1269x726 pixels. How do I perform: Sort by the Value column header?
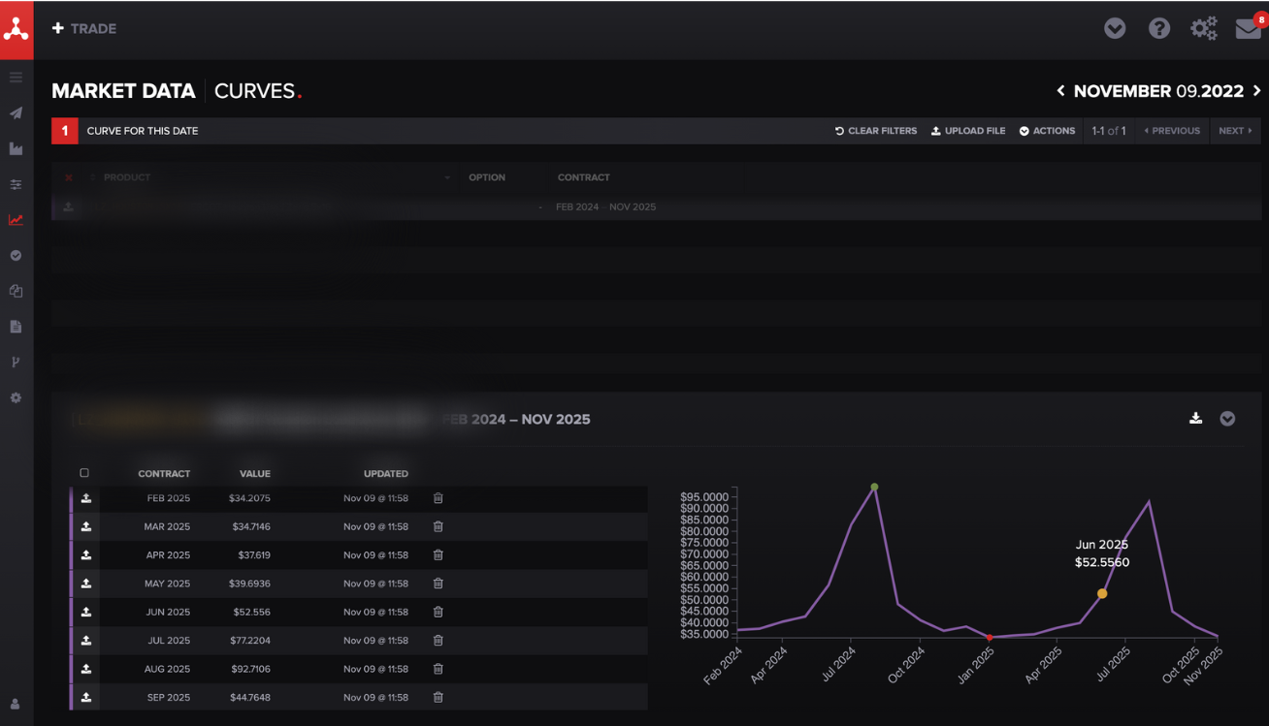click(x=254, y=474)
